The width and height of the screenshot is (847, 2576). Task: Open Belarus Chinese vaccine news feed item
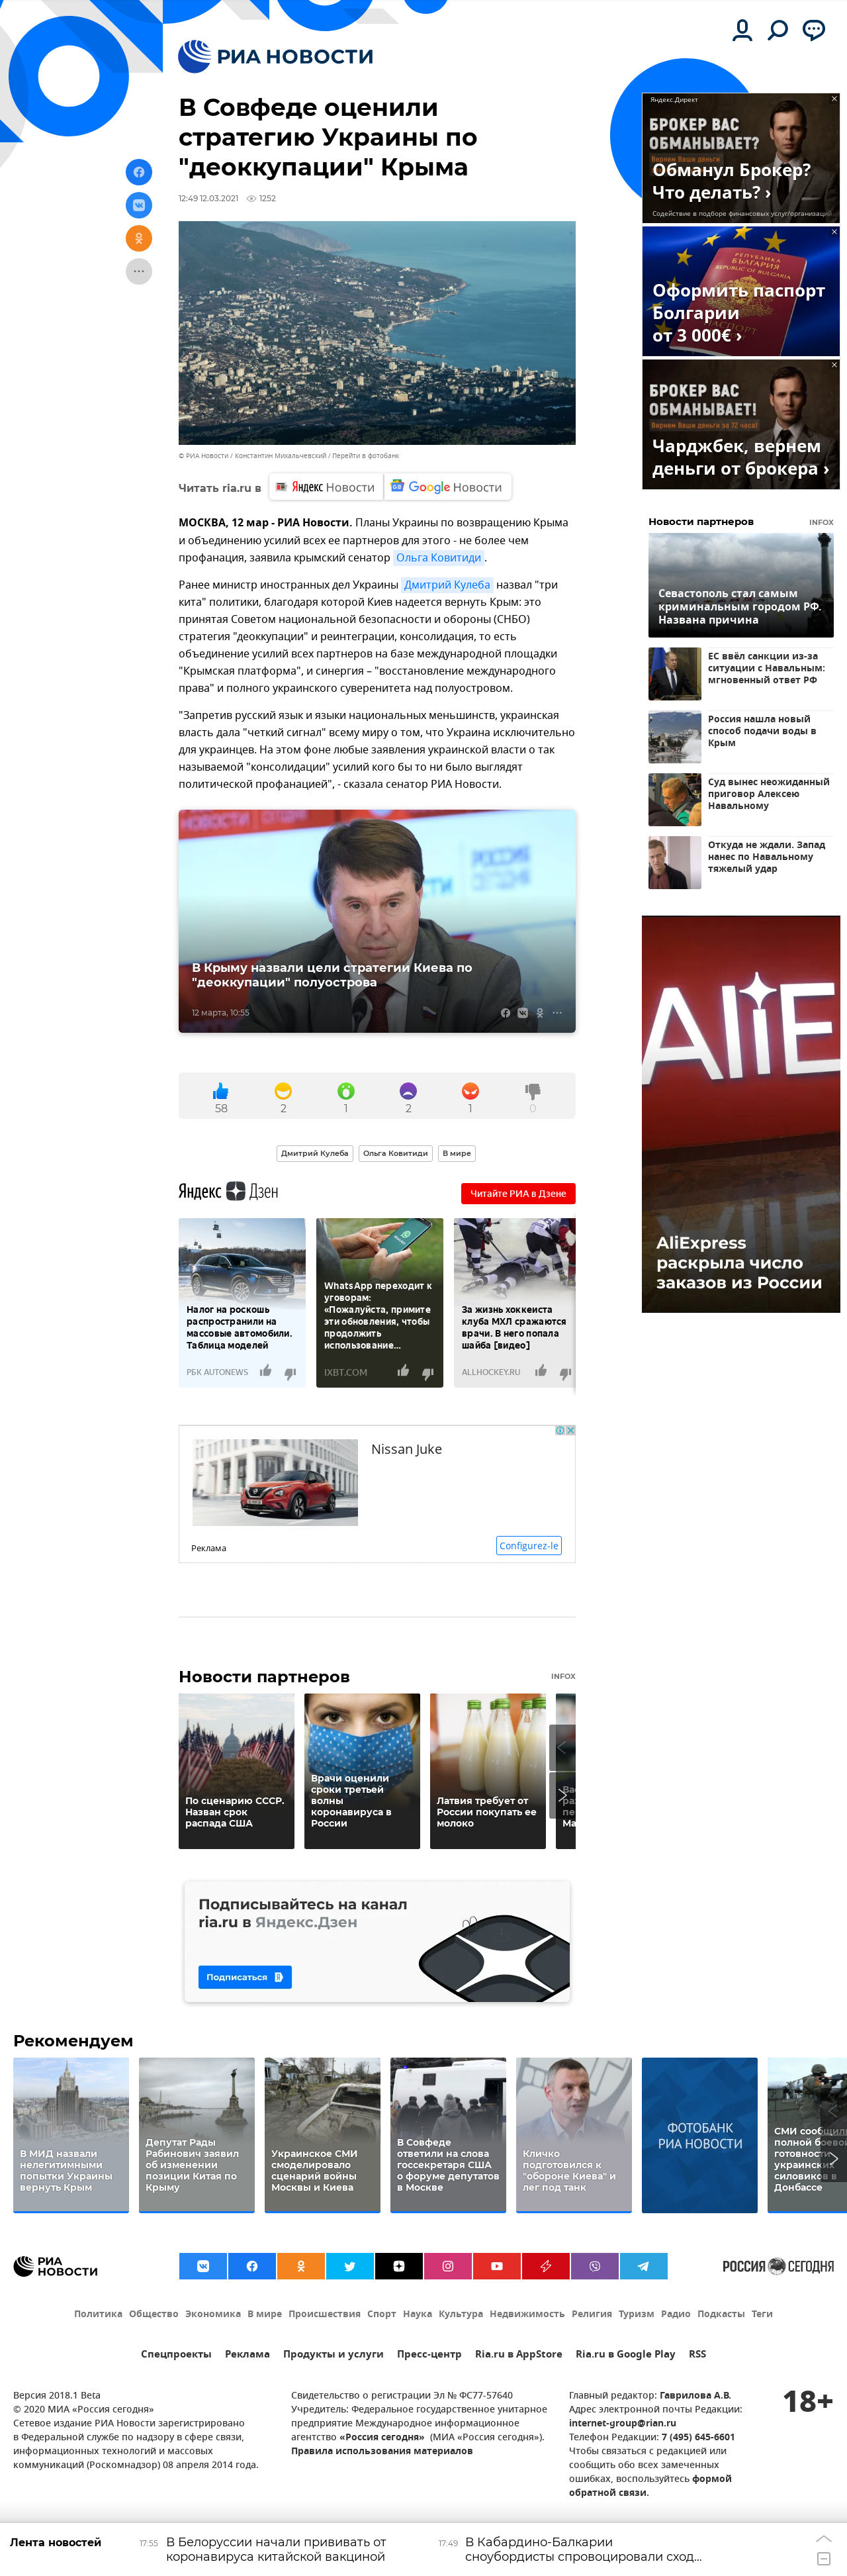click(275, 2549)
